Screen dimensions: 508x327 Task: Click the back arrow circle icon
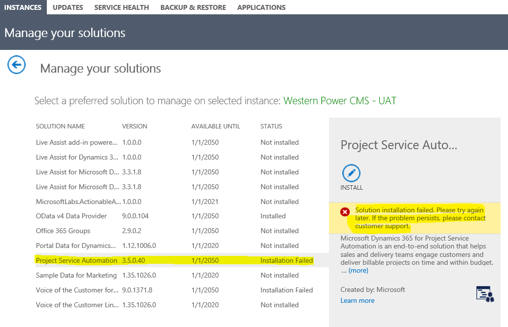16,65
